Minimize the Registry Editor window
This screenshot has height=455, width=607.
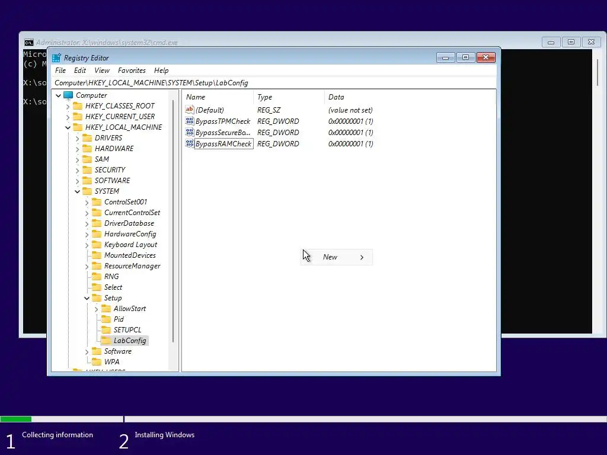click(x=446, y=57)
